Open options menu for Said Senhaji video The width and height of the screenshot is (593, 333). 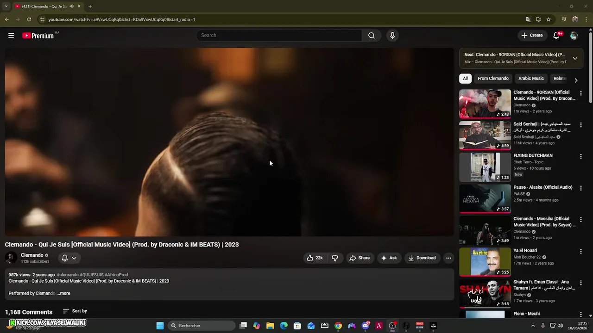click(x=580, y=125)
